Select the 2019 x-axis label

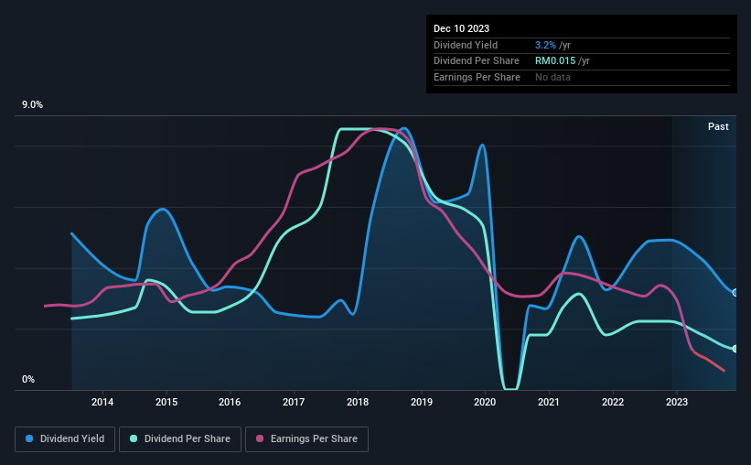click(x=422, y=402)
